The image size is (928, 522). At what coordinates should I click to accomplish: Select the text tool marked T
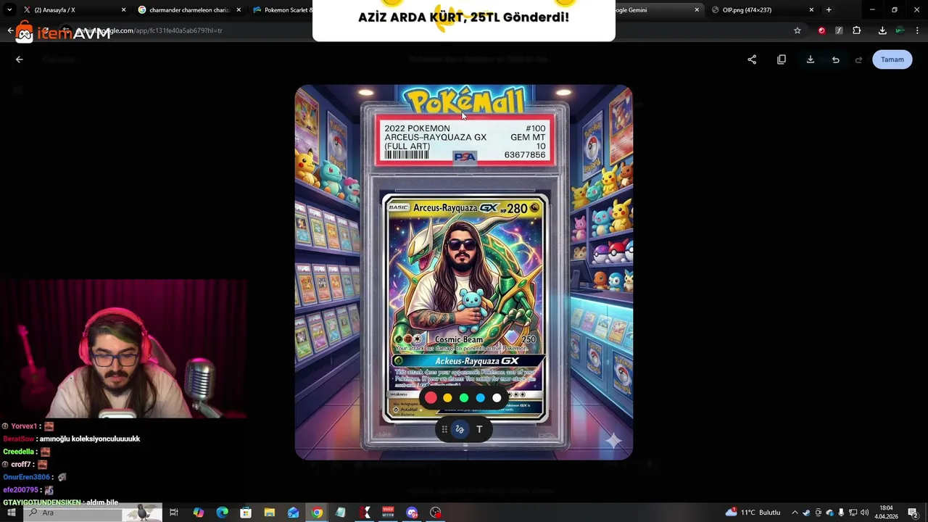(x=479, y=429)
